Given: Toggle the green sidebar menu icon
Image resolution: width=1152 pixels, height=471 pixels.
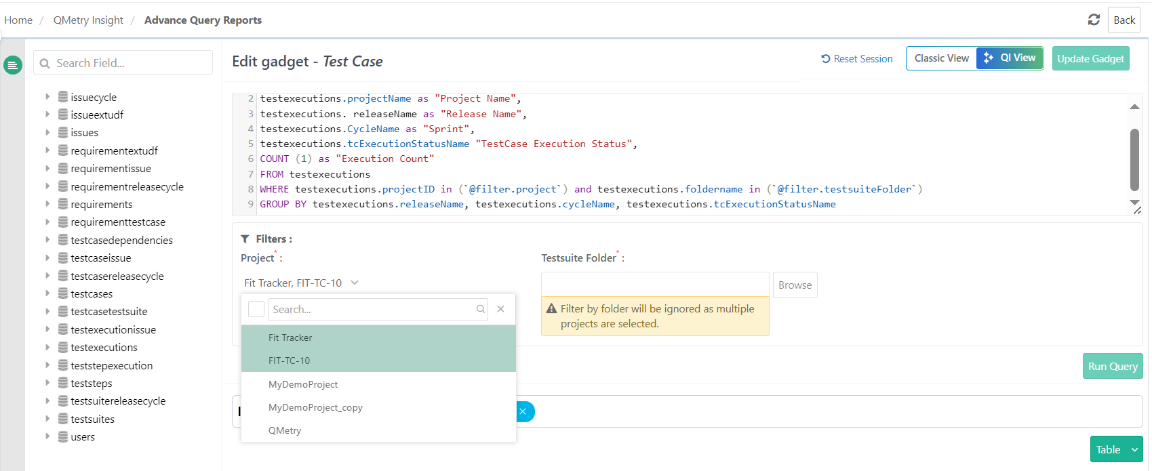Looking at the screenshot, I should pos(13,65).
